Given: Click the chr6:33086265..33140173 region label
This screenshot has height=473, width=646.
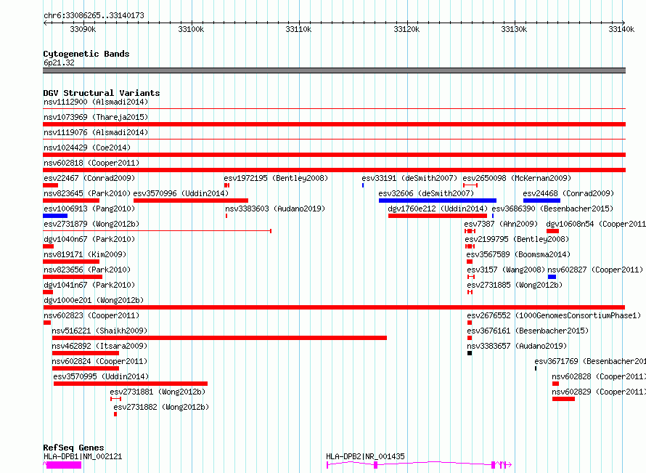Looking at the screenshot, I should click(x=94, y=15).
